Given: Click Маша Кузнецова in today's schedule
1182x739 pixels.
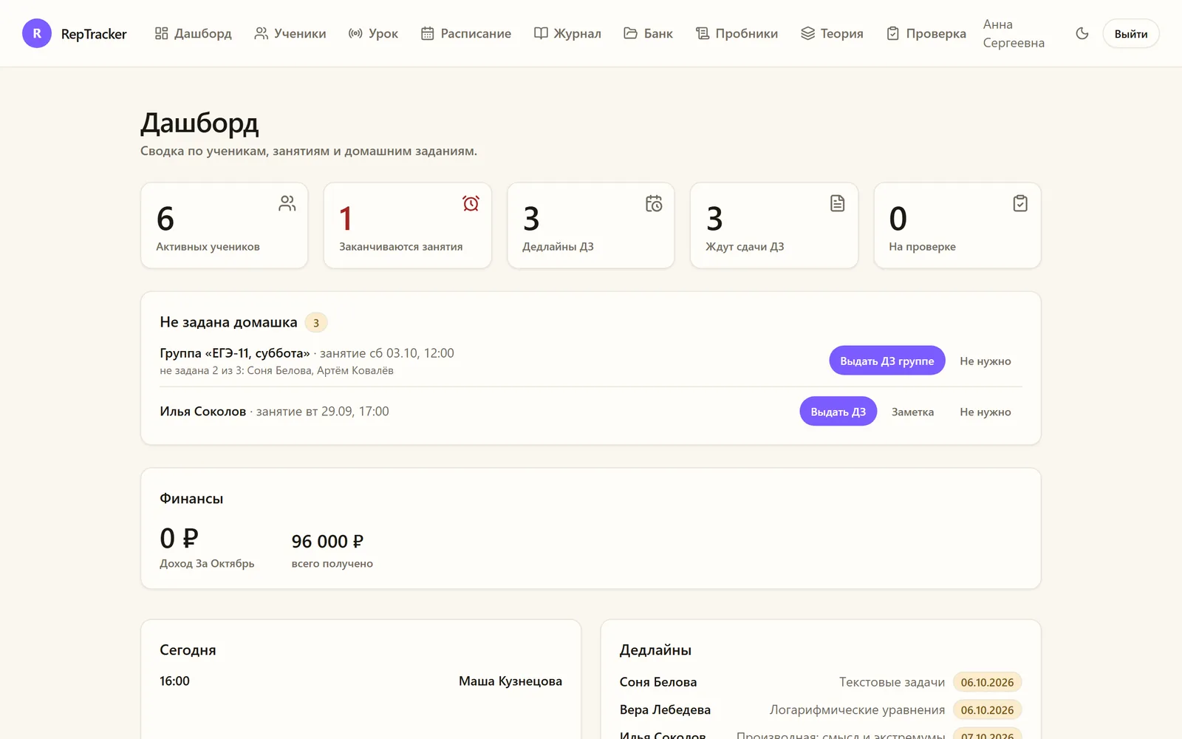Looking at the screenshot, I should pos(510,681).
